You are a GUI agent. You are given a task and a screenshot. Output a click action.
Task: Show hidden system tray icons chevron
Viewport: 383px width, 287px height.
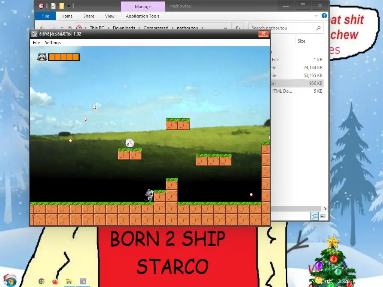click(x=313, y=281)
